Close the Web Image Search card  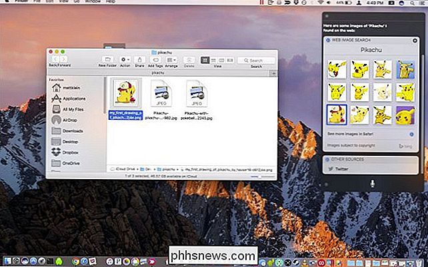(415, 41)
